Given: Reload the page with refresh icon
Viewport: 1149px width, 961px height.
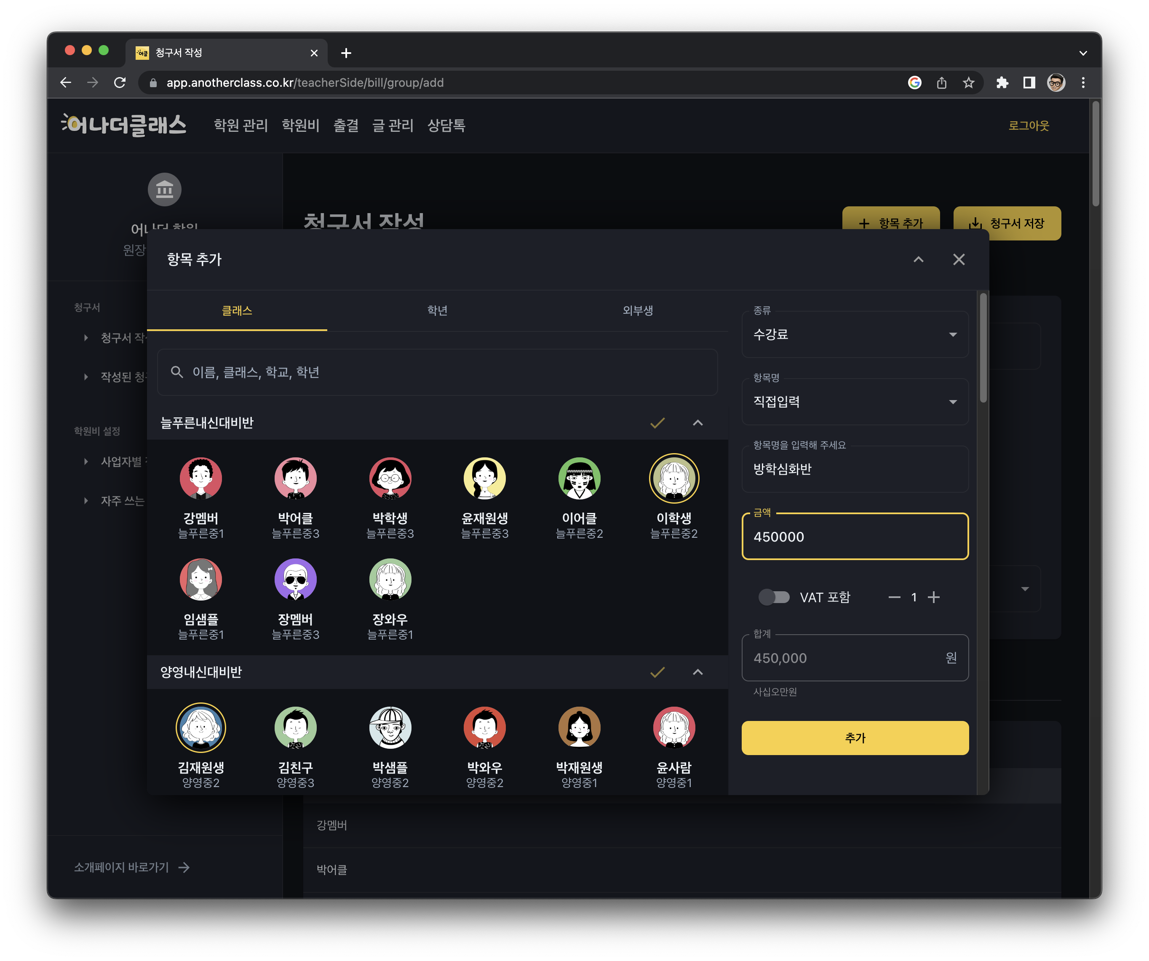Looking at the screenshot, I should [x=120, y=83].
